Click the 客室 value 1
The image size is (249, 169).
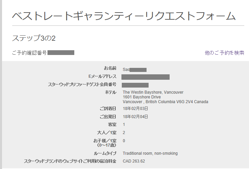tap(124, 125)
